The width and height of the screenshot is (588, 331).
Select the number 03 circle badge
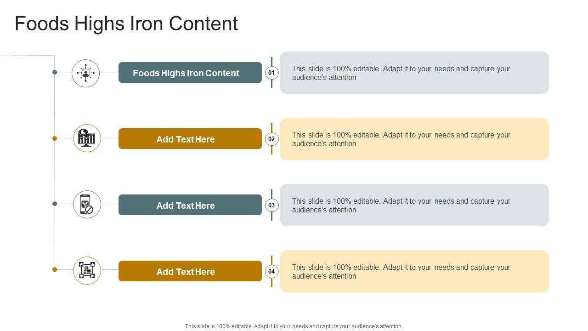coord(271,205)
